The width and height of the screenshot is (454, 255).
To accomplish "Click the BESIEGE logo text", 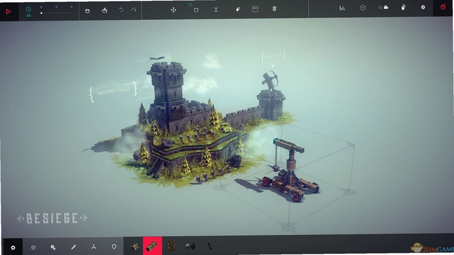I will (x=52, y=218).
